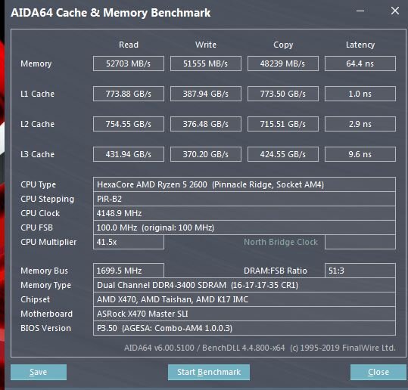
Task: Click the DRAM:FSB Ratio label
Action: pos(276,271)
